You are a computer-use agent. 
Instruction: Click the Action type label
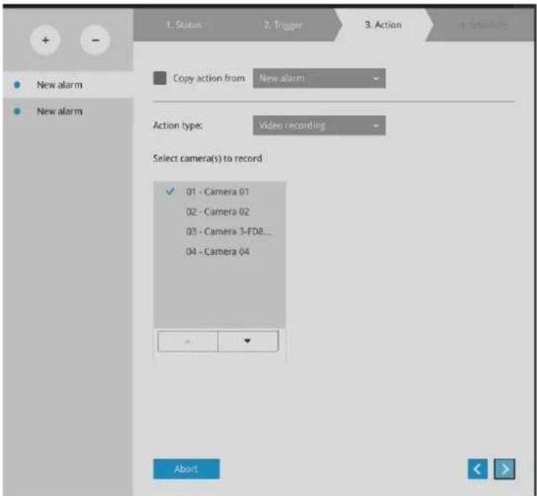point(178,126)
